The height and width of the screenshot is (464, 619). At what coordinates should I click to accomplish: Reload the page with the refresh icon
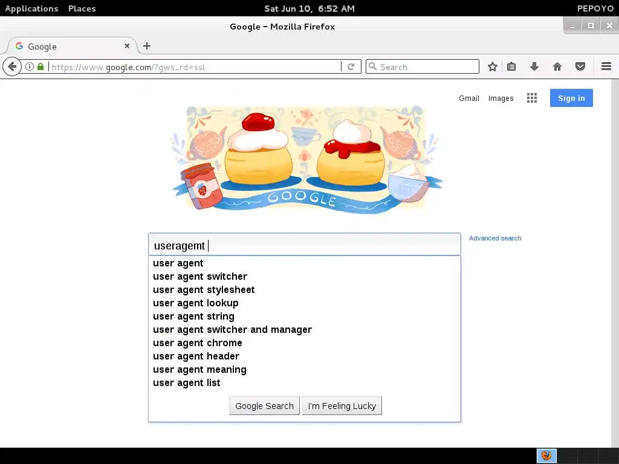point(351,66)
